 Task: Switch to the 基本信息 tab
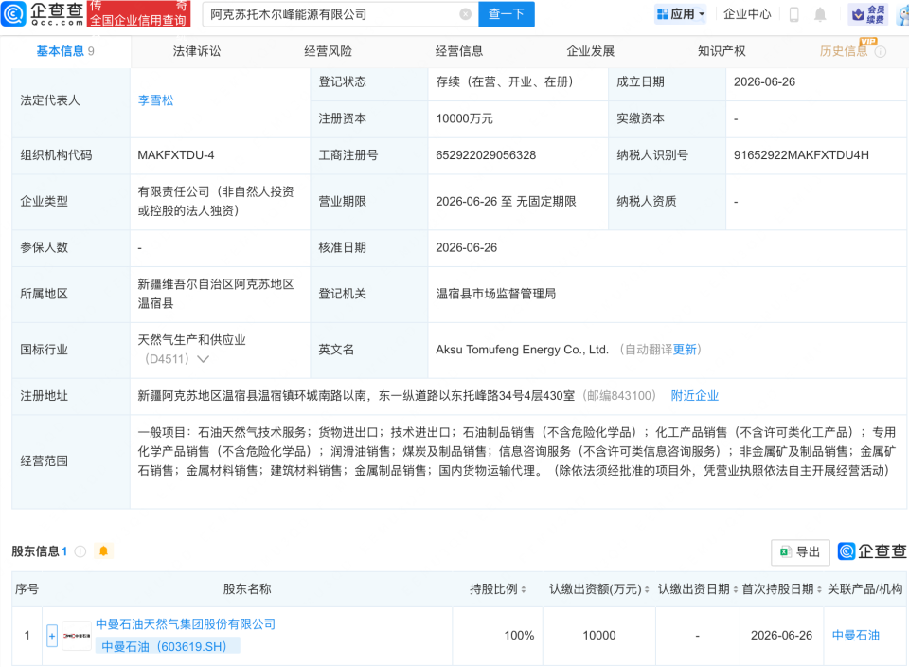coord(65,51)
